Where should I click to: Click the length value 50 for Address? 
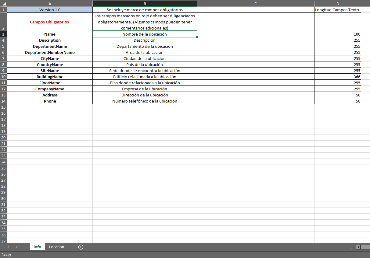[x=338, y=95]
